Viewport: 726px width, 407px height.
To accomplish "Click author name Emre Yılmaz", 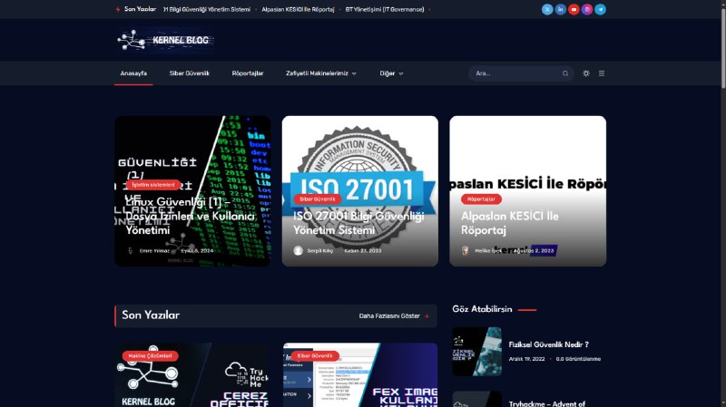I will tap(154, 251).
